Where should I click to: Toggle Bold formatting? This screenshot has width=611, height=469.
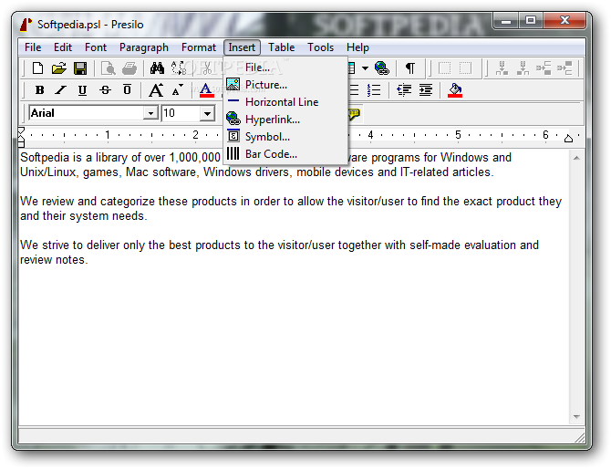click(39, 90)
